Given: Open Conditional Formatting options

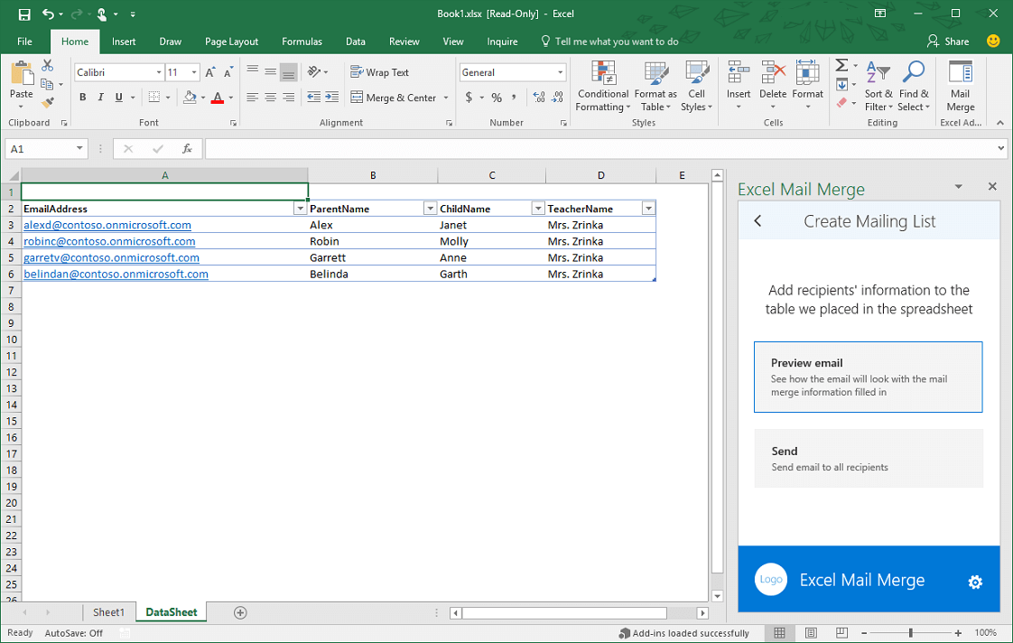Looking at the screenshot, I should point(602,86).
